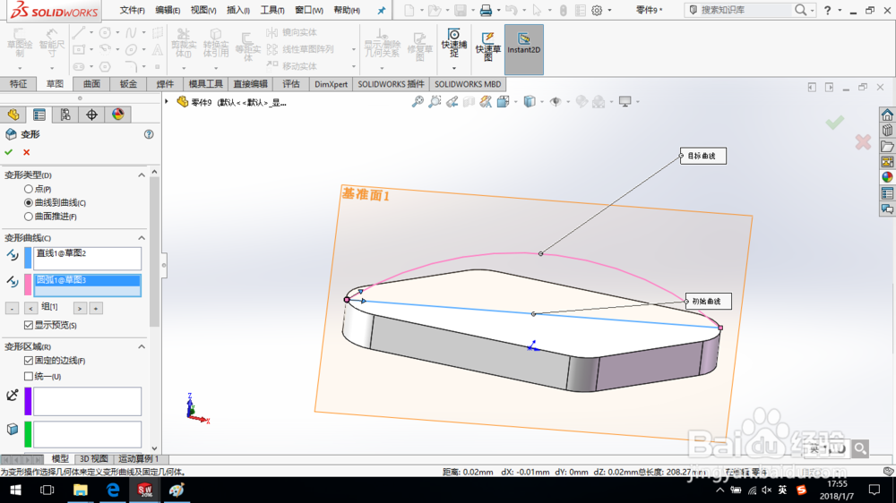The height and width of the screenshot is (503, 896).
Task: Click the minus remove-group button
Action: coord(12,308)
